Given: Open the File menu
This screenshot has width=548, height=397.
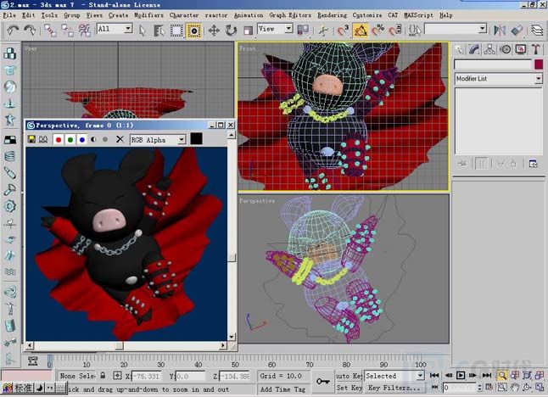Looking at the screenshot, I should [9, 15].
